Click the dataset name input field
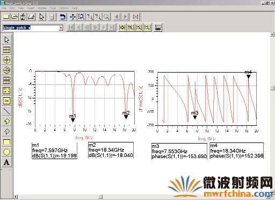 (31, 27)
